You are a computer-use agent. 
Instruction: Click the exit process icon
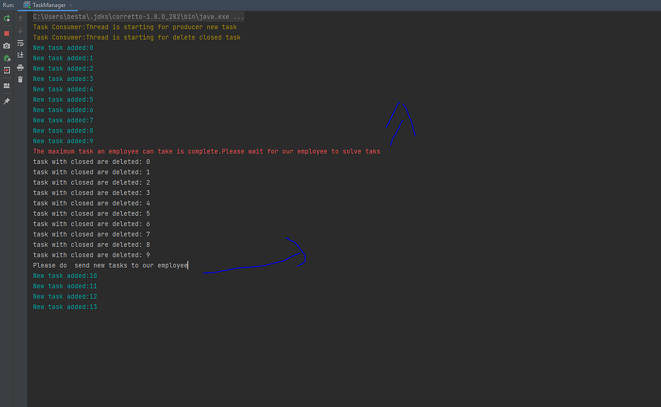pos(7,70)
